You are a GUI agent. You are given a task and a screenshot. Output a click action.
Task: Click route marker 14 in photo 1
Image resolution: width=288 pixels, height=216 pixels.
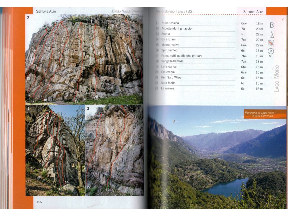pyautogui.click(x=67, y=182)
